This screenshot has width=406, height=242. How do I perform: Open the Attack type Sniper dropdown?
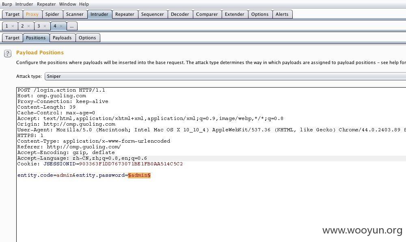tap(225, 76)
